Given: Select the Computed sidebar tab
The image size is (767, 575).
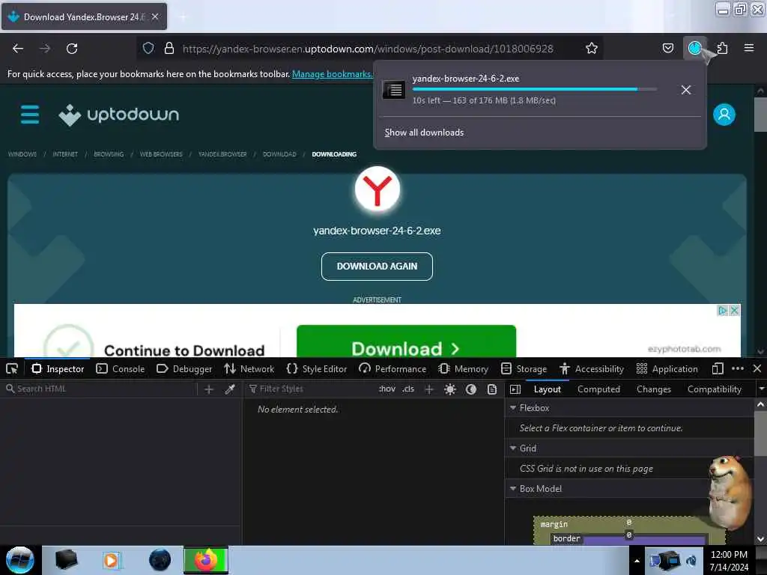Looking at the screenshot, I should click(x=598, y=389).
